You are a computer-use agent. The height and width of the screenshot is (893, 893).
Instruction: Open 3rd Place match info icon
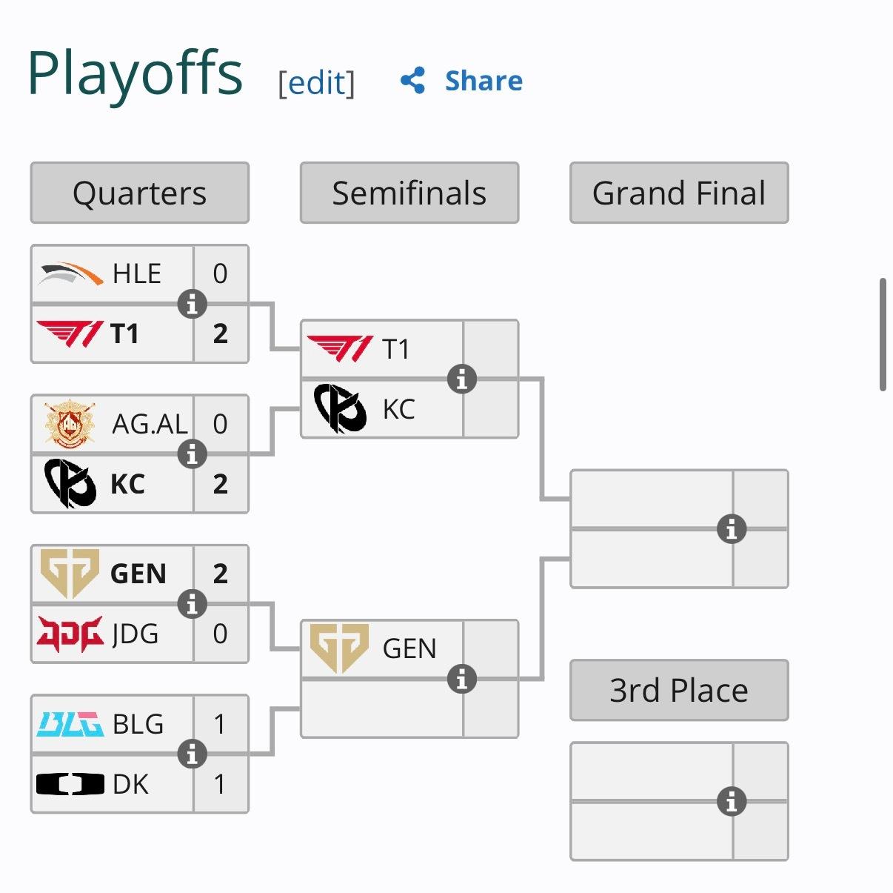click(732, 801)
